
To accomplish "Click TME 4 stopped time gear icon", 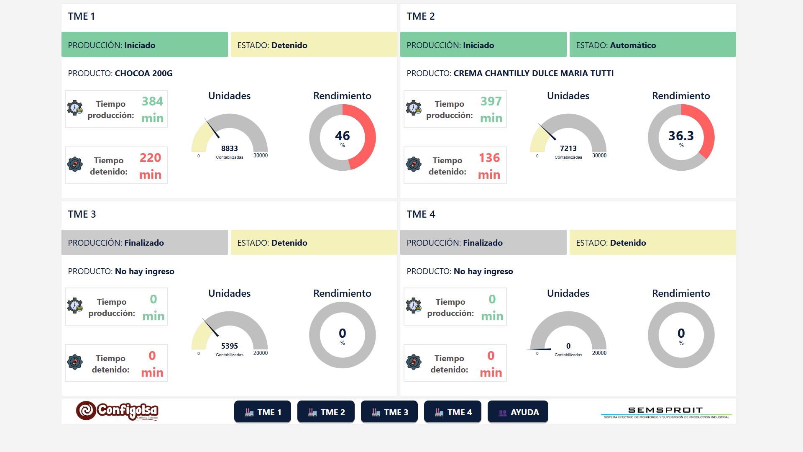I will [414, 362].
